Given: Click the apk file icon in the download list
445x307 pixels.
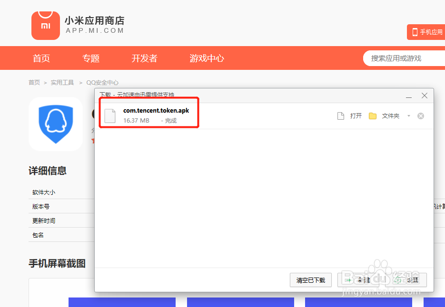Looking at the screenshot, I should point(110,115).
